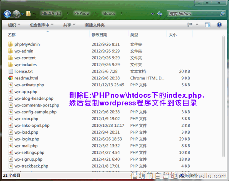The height and width of the screenshot is (181, 229).
Task: Sort by 类型 column header
Action: coord(134,35)
